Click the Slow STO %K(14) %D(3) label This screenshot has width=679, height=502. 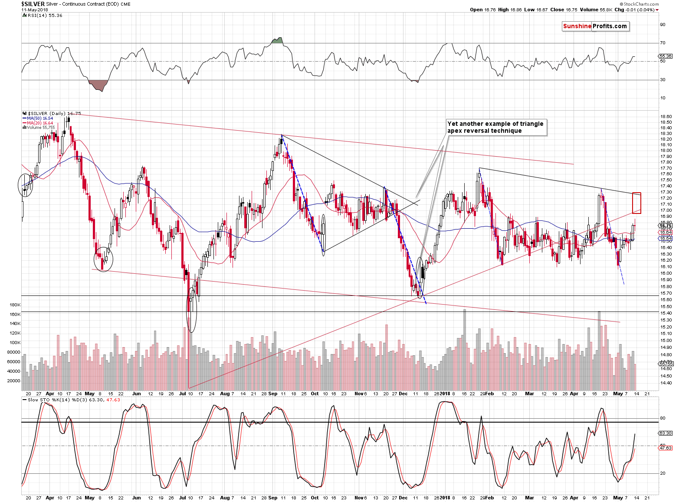point(71,400)
